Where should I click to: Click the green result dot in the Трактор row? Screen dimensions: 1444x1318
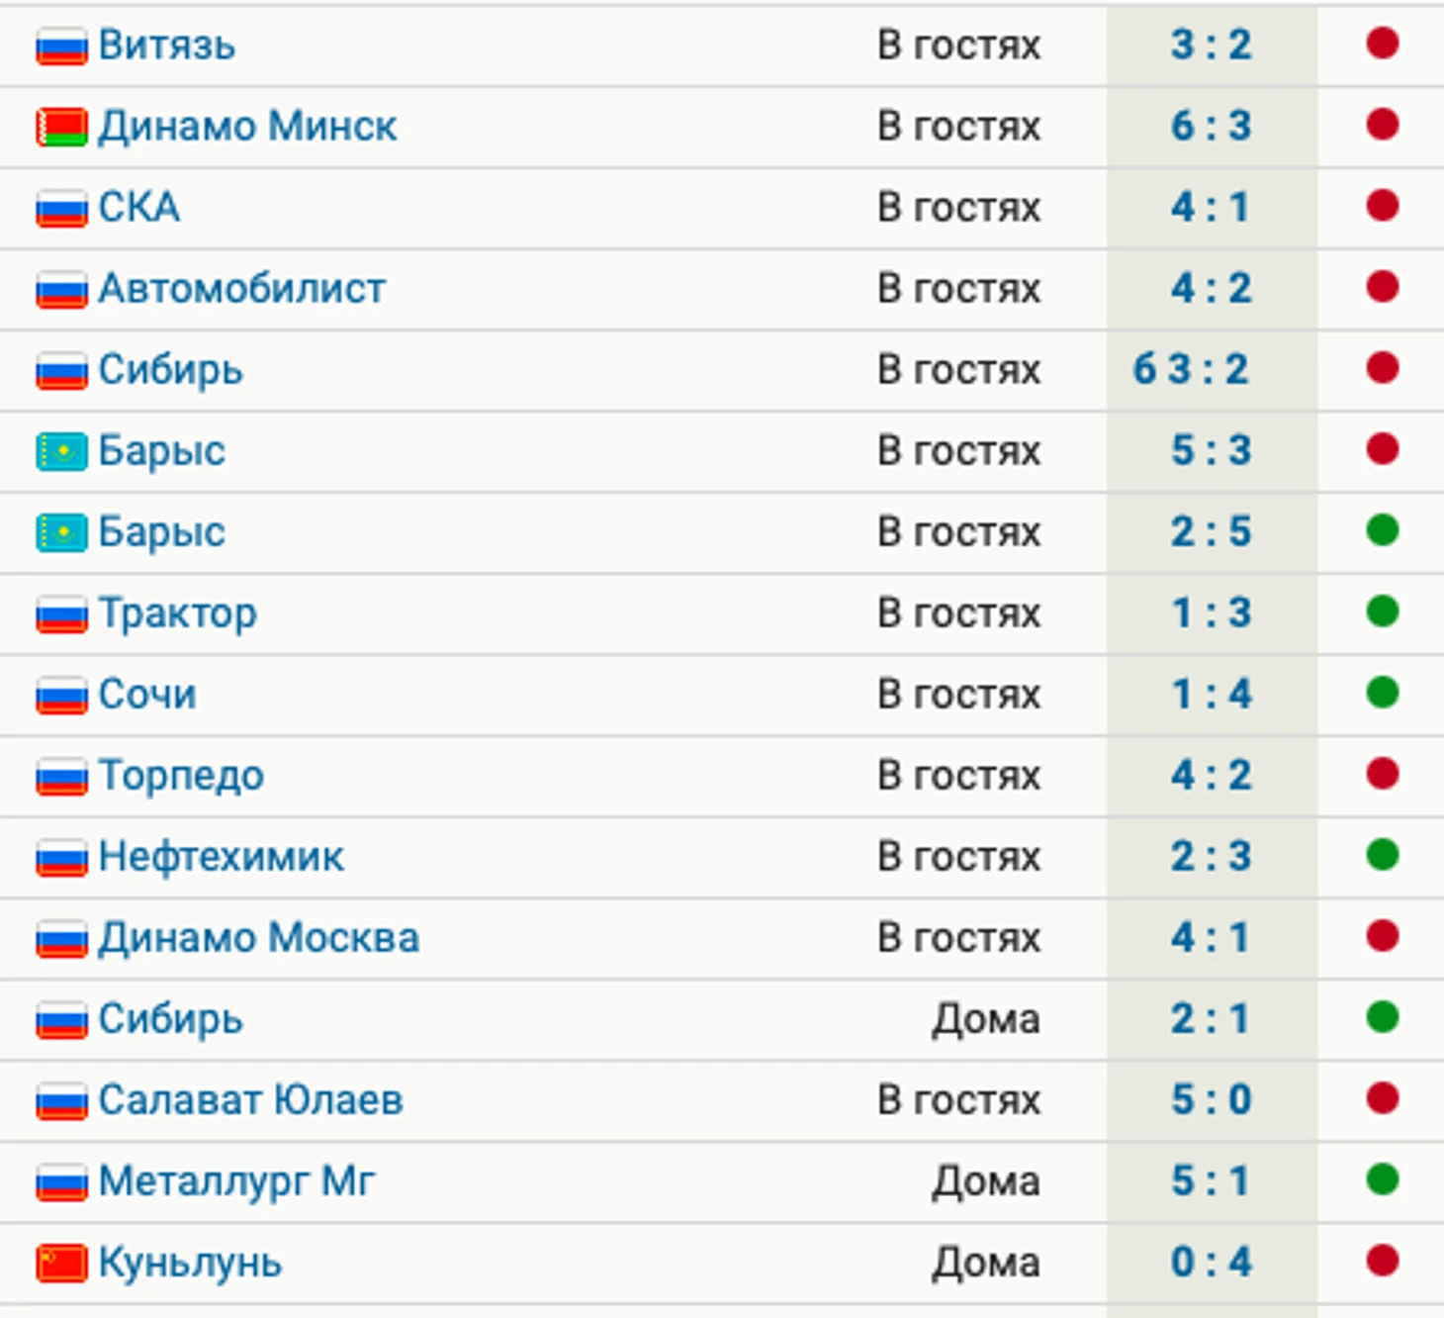point(1382,611)
